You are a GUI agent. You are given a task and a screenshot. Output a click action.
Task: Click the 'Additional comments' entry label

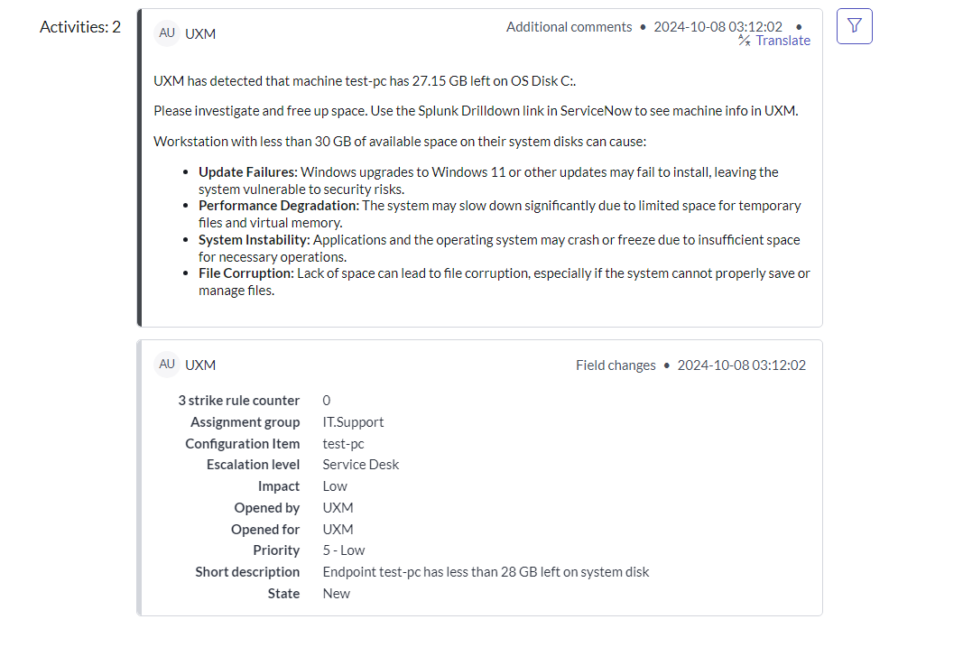point(569,27)
